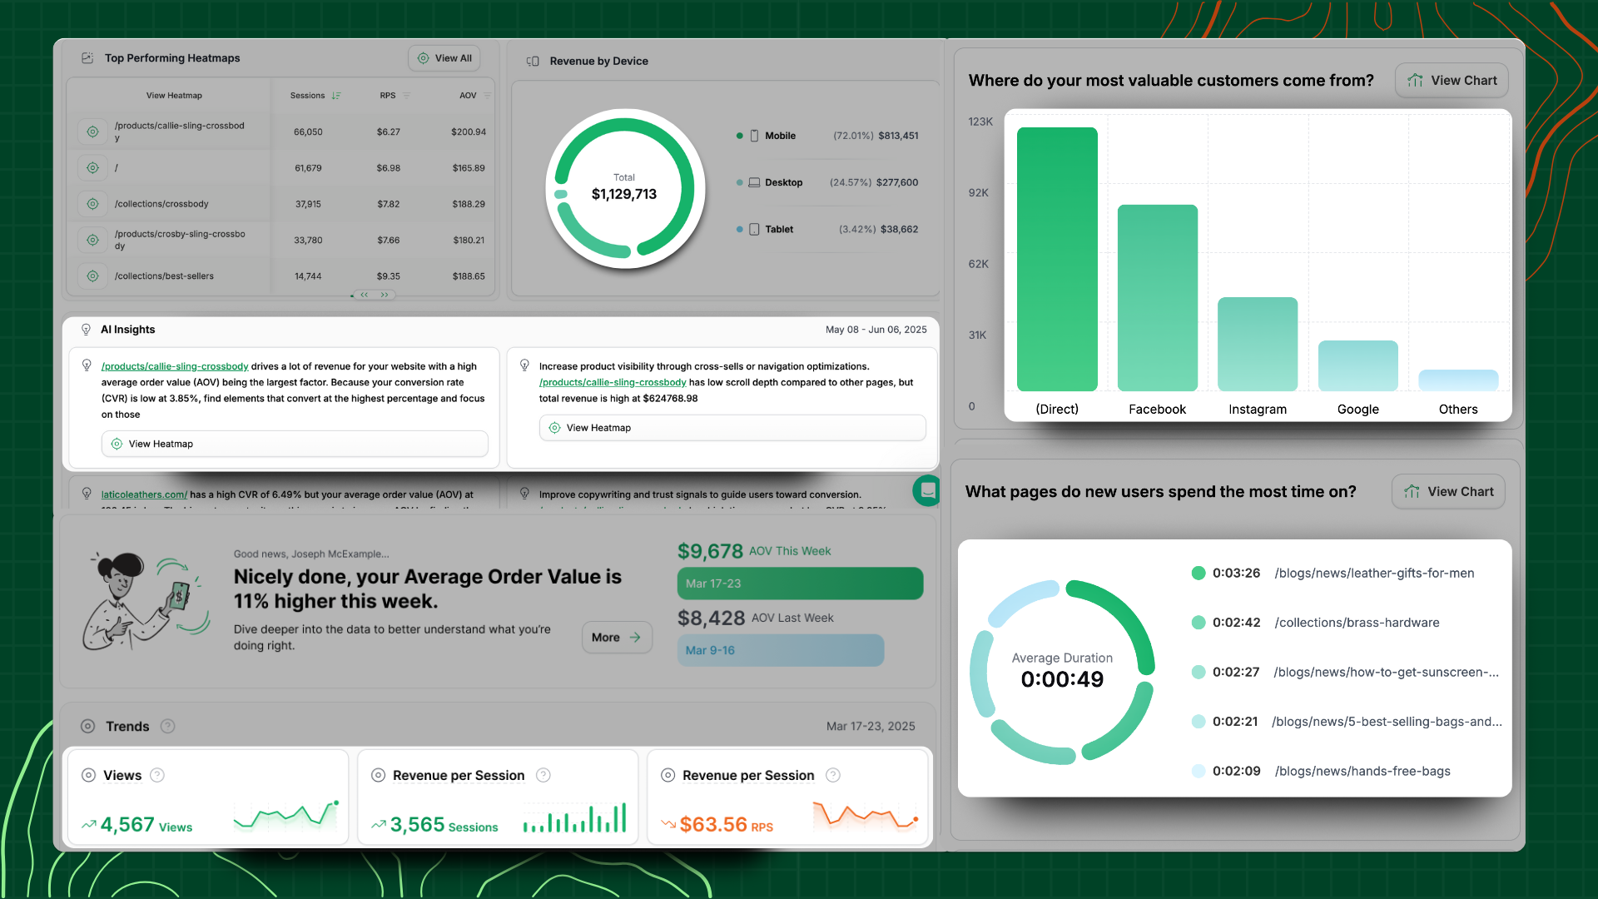1598x899 pixels.
Task: Click the Top Performing Heatmaps panel icon
Action: [87, 58]
